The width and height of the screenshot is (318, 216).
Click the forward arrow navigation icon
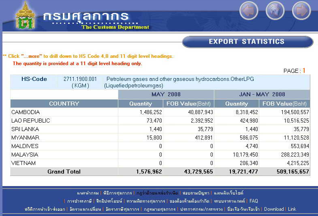[301, 11]
